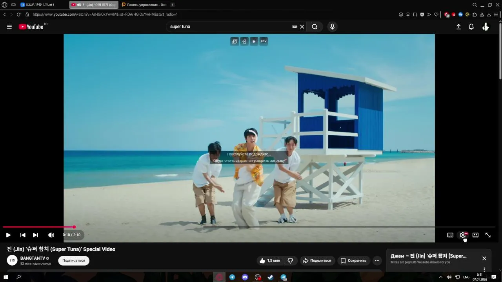Open the snapshot tool in address bar
This screenshot has width=502, height=282.
(x=415, y=14)
